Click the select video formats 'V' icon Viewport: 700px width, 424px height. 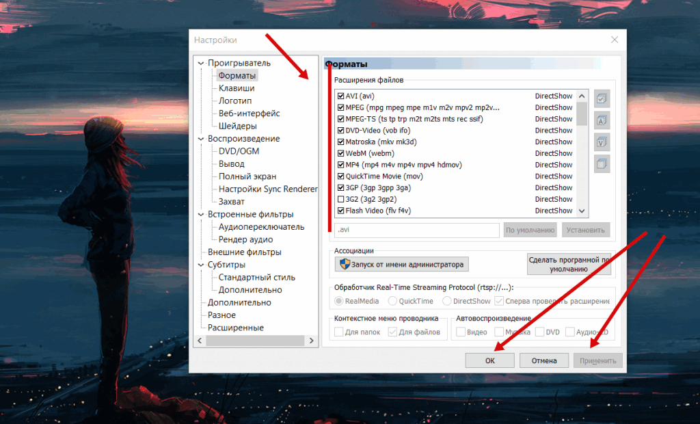(x=602, y=142)
